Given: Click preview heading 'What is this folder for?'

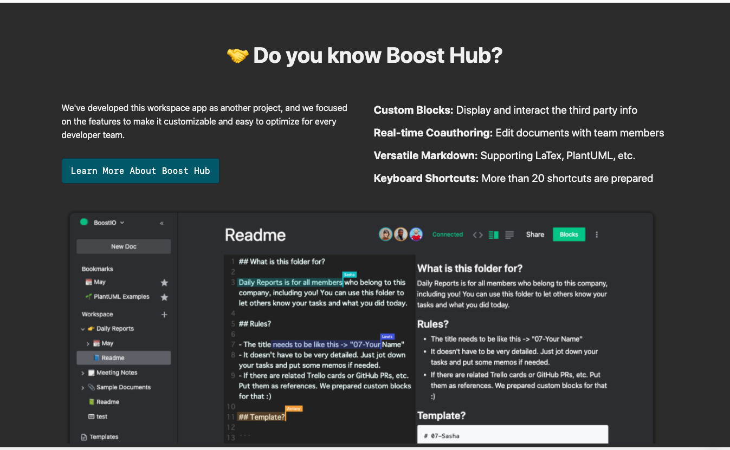Looking at the screenshot, I should [x=470, y=269].
